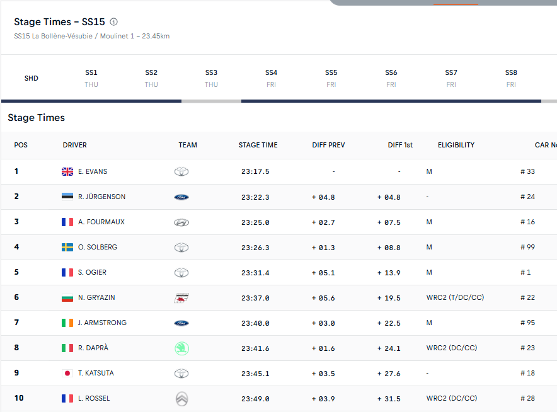Select the SS1 Thursday stage tab

[x=91, y=78]
